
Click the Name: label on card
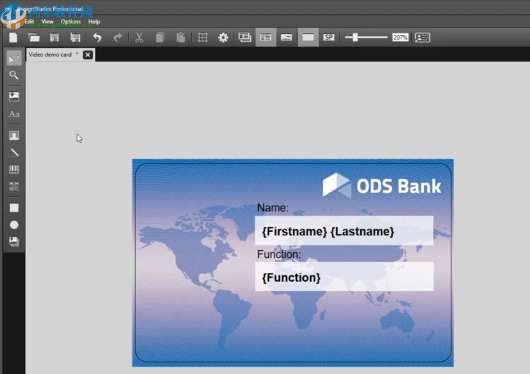pos(273,208)
